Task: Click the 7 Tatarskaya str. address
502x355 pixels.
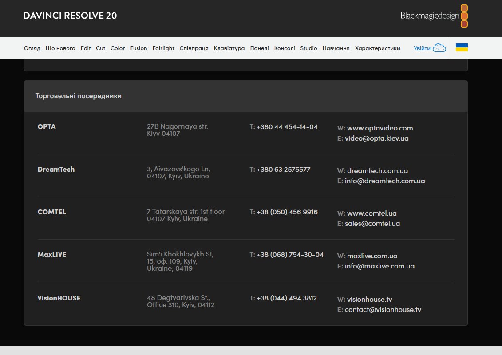Action: (x=186, y=215)
